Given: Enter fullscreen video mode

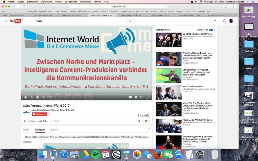Looking at the screenshot, I should 147,97.
